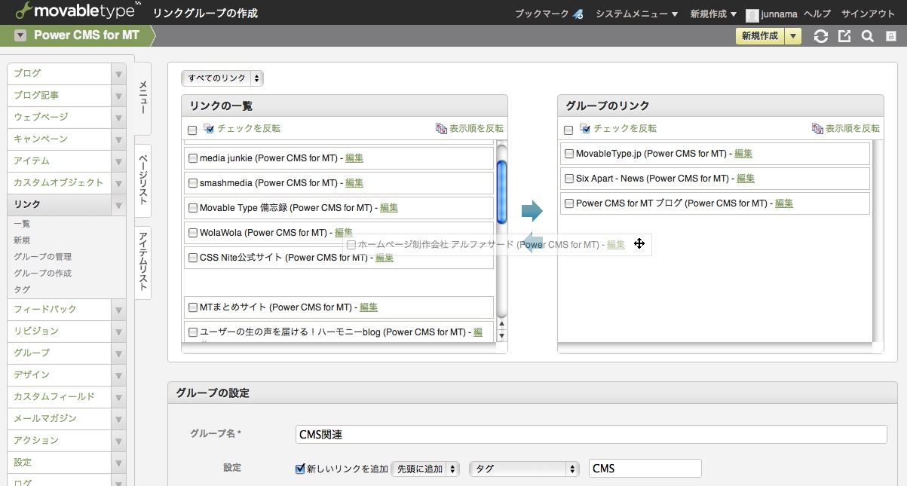Expand the カスタムフィールド sidebar menu arrow
The image size is (907, 486).
[118, 397]
